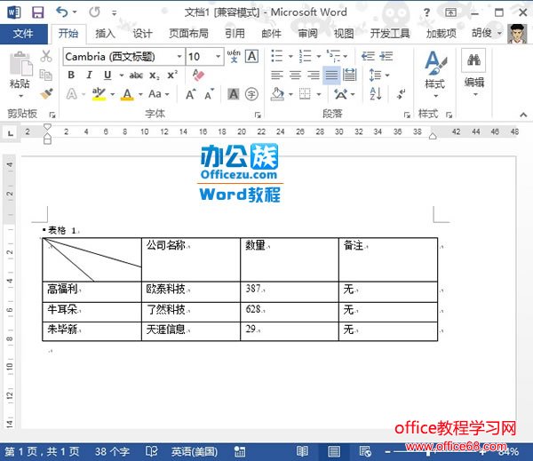Screen dimensions: 533x461
Task: Toggle character shading A button
Action: pos(233,94)
